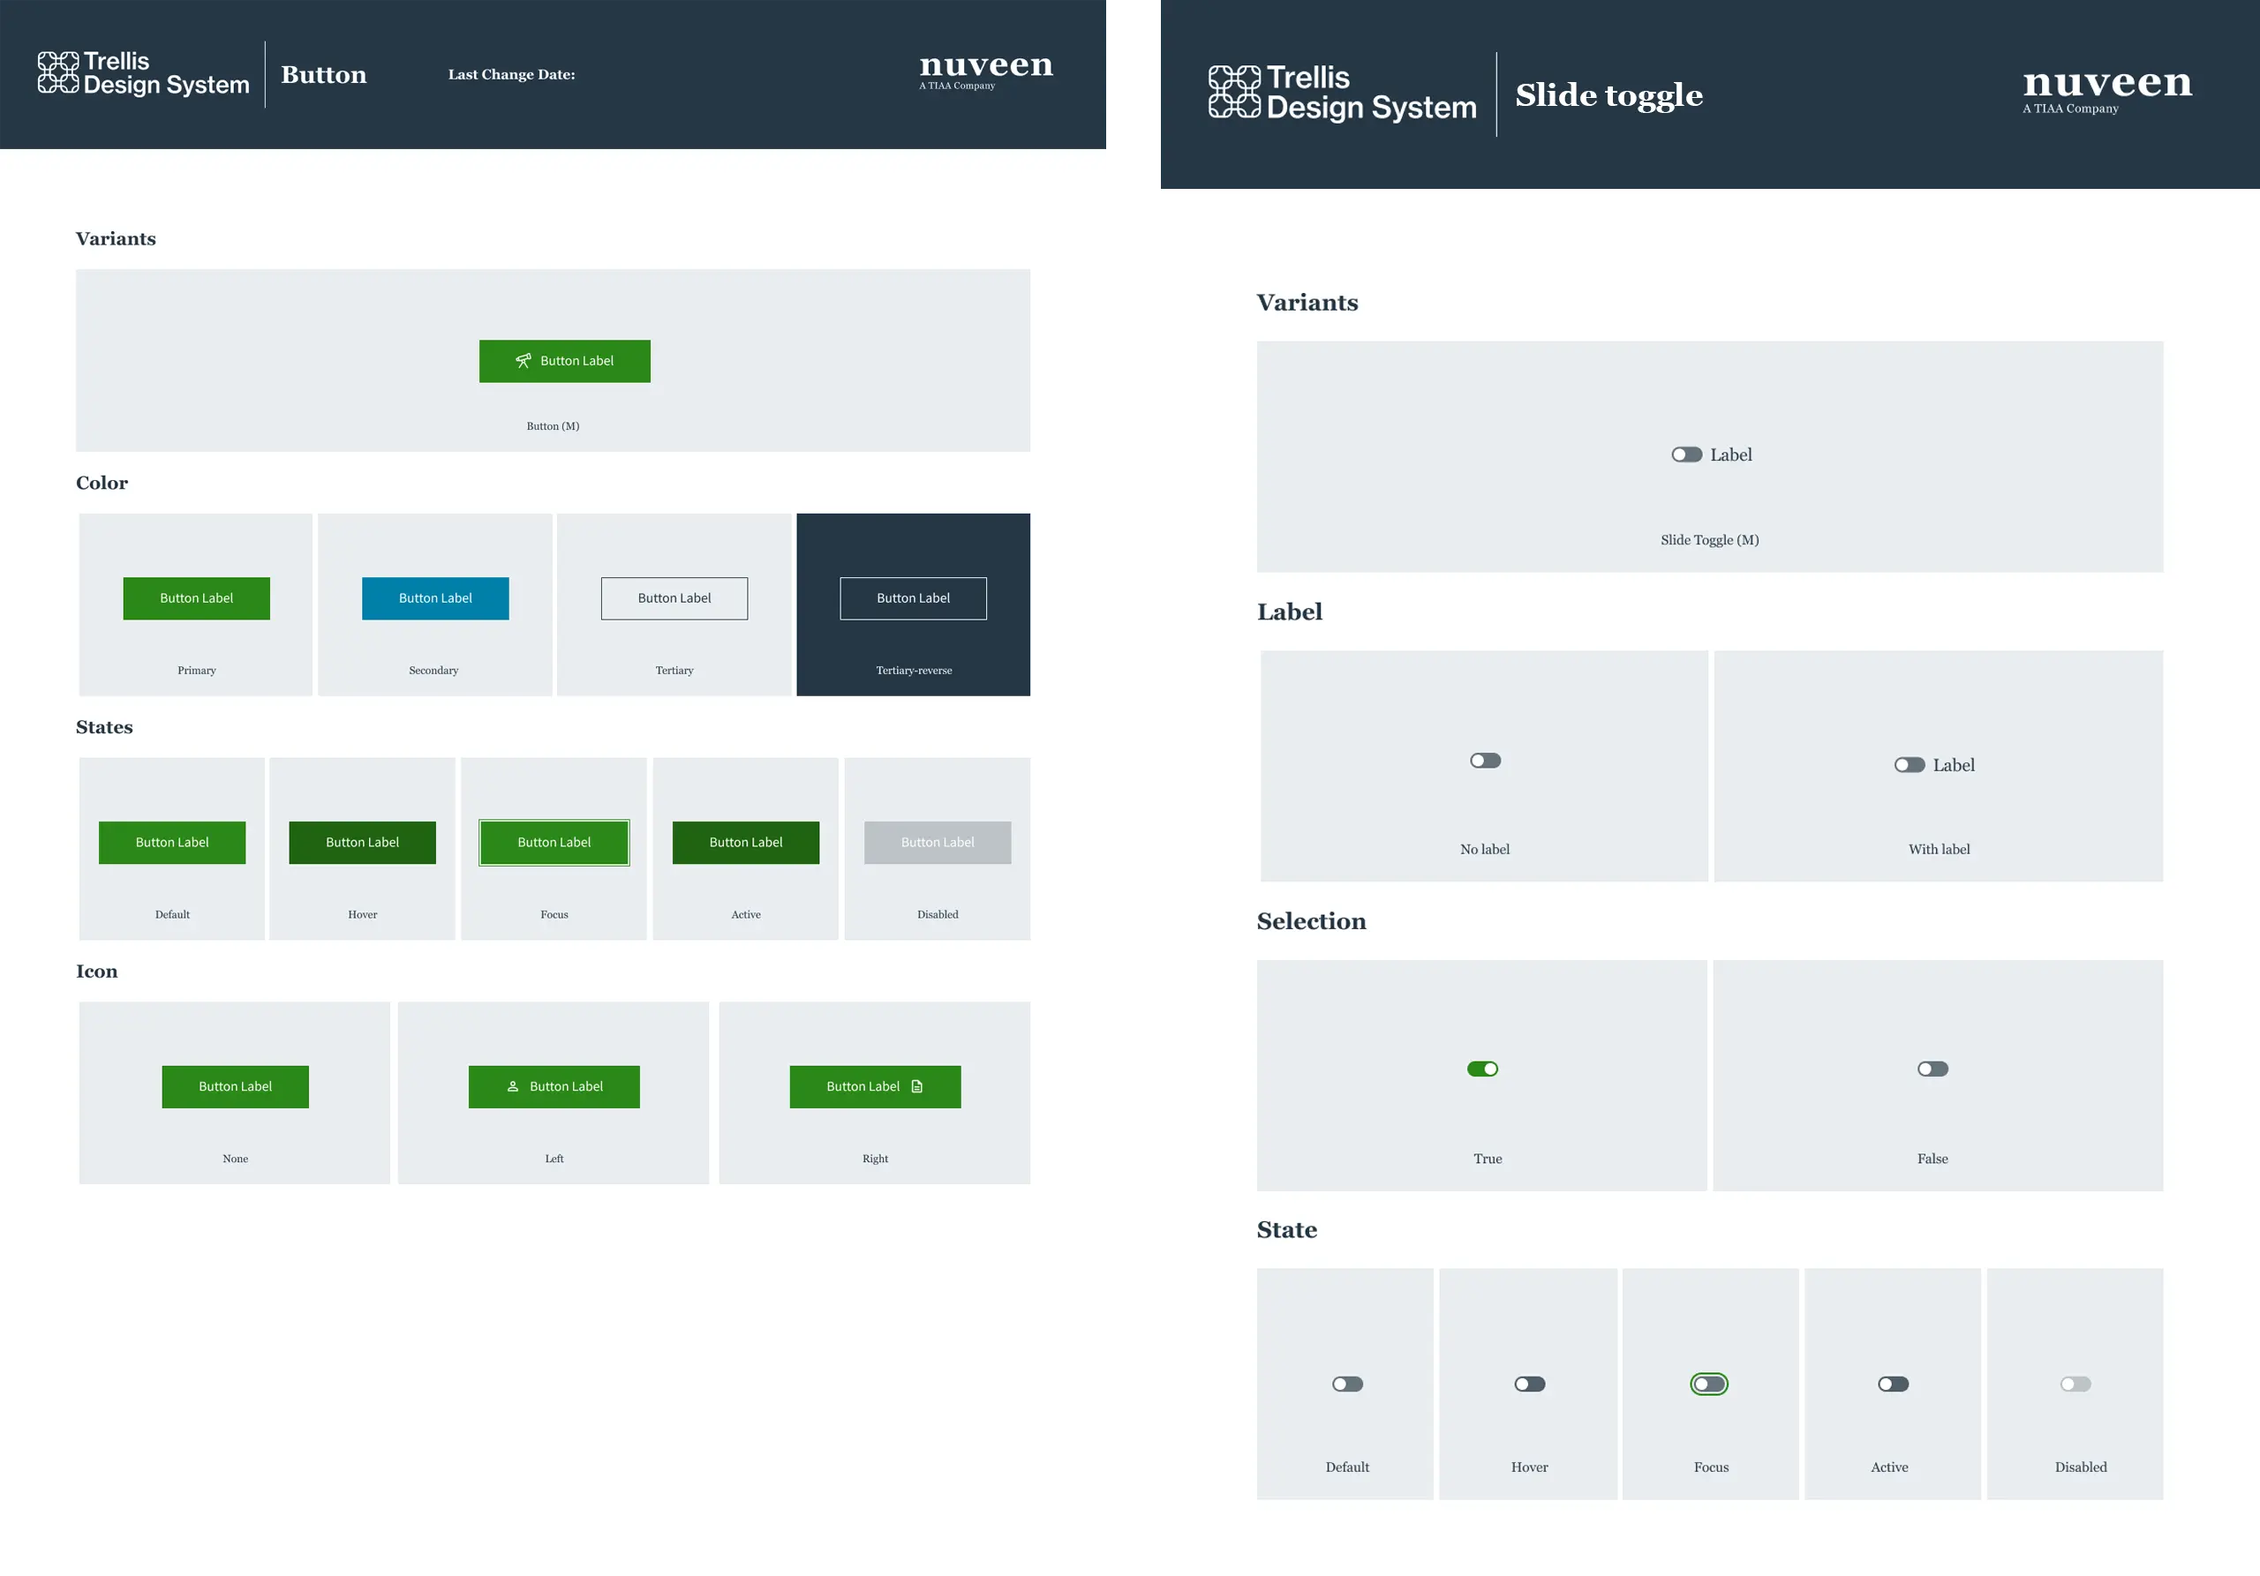Screen dimensions: 2260x1576
Task: Switch the Slide Toggle (M) variant with Label
Action: pos(1686,454)
